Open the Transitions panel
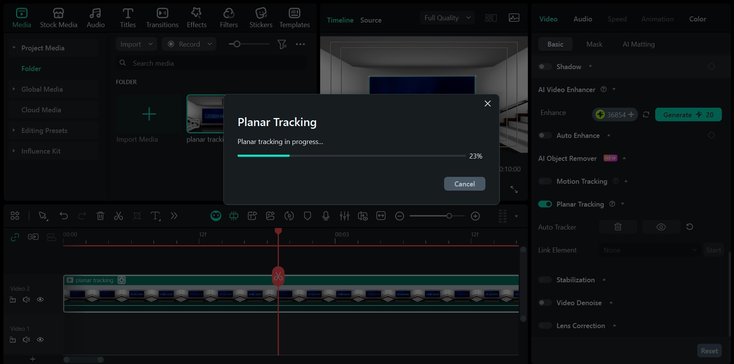734x364 pixels. [162, 17]
